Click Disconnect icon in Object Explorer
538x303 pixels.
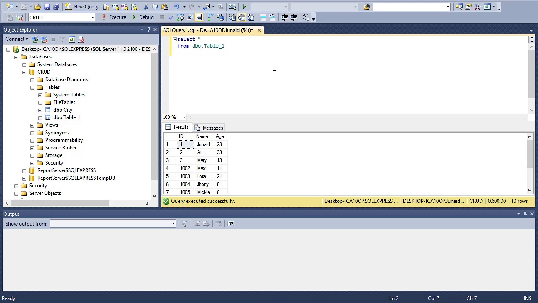[x=44, y=39]
